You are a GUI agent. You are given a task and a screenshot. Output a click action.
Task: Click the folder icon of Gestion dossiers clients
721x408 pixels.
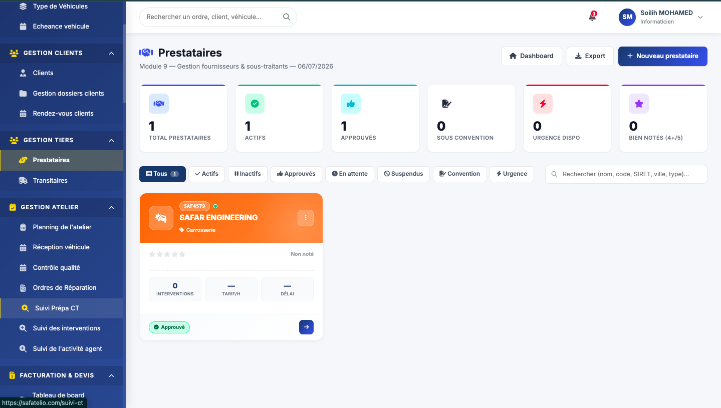[23, 94]
